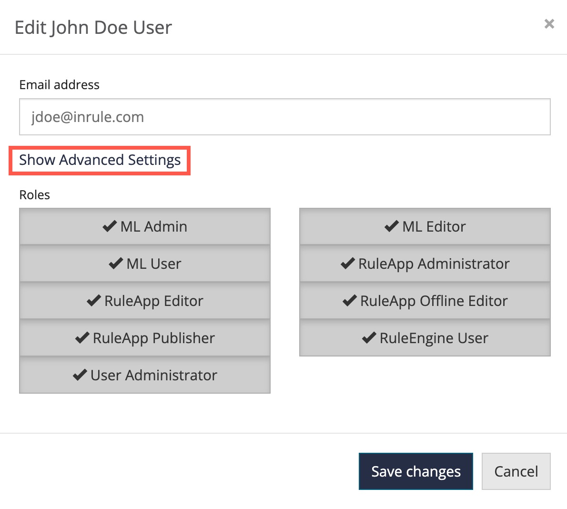Select the ML Editor role button
Screen dimensions: 567x509
tap(425, 226)
